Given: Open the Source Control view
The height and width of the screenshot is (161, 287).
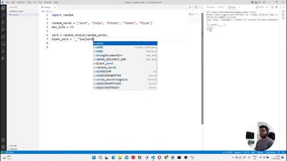Looking at the screenshot, I should click(x=3, y=22).
